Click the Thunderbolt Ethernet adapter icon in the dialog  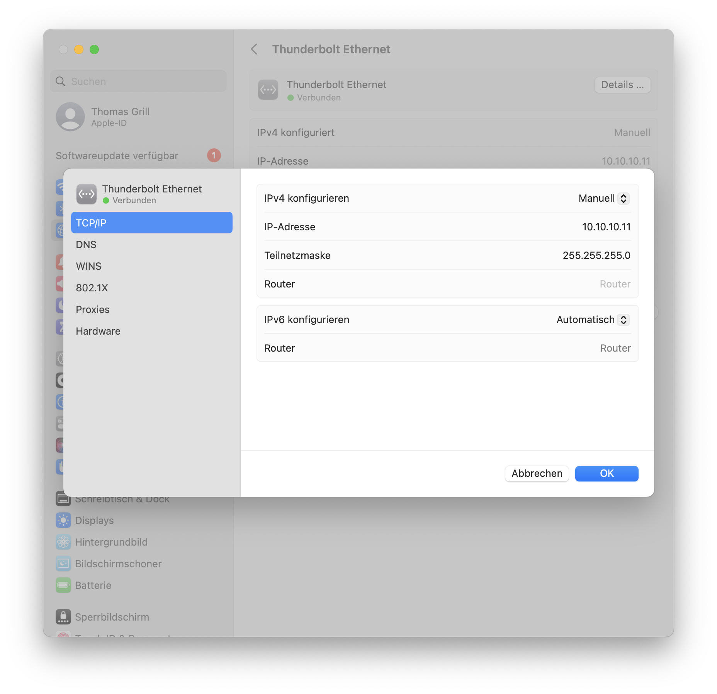[x=87, y=194]
